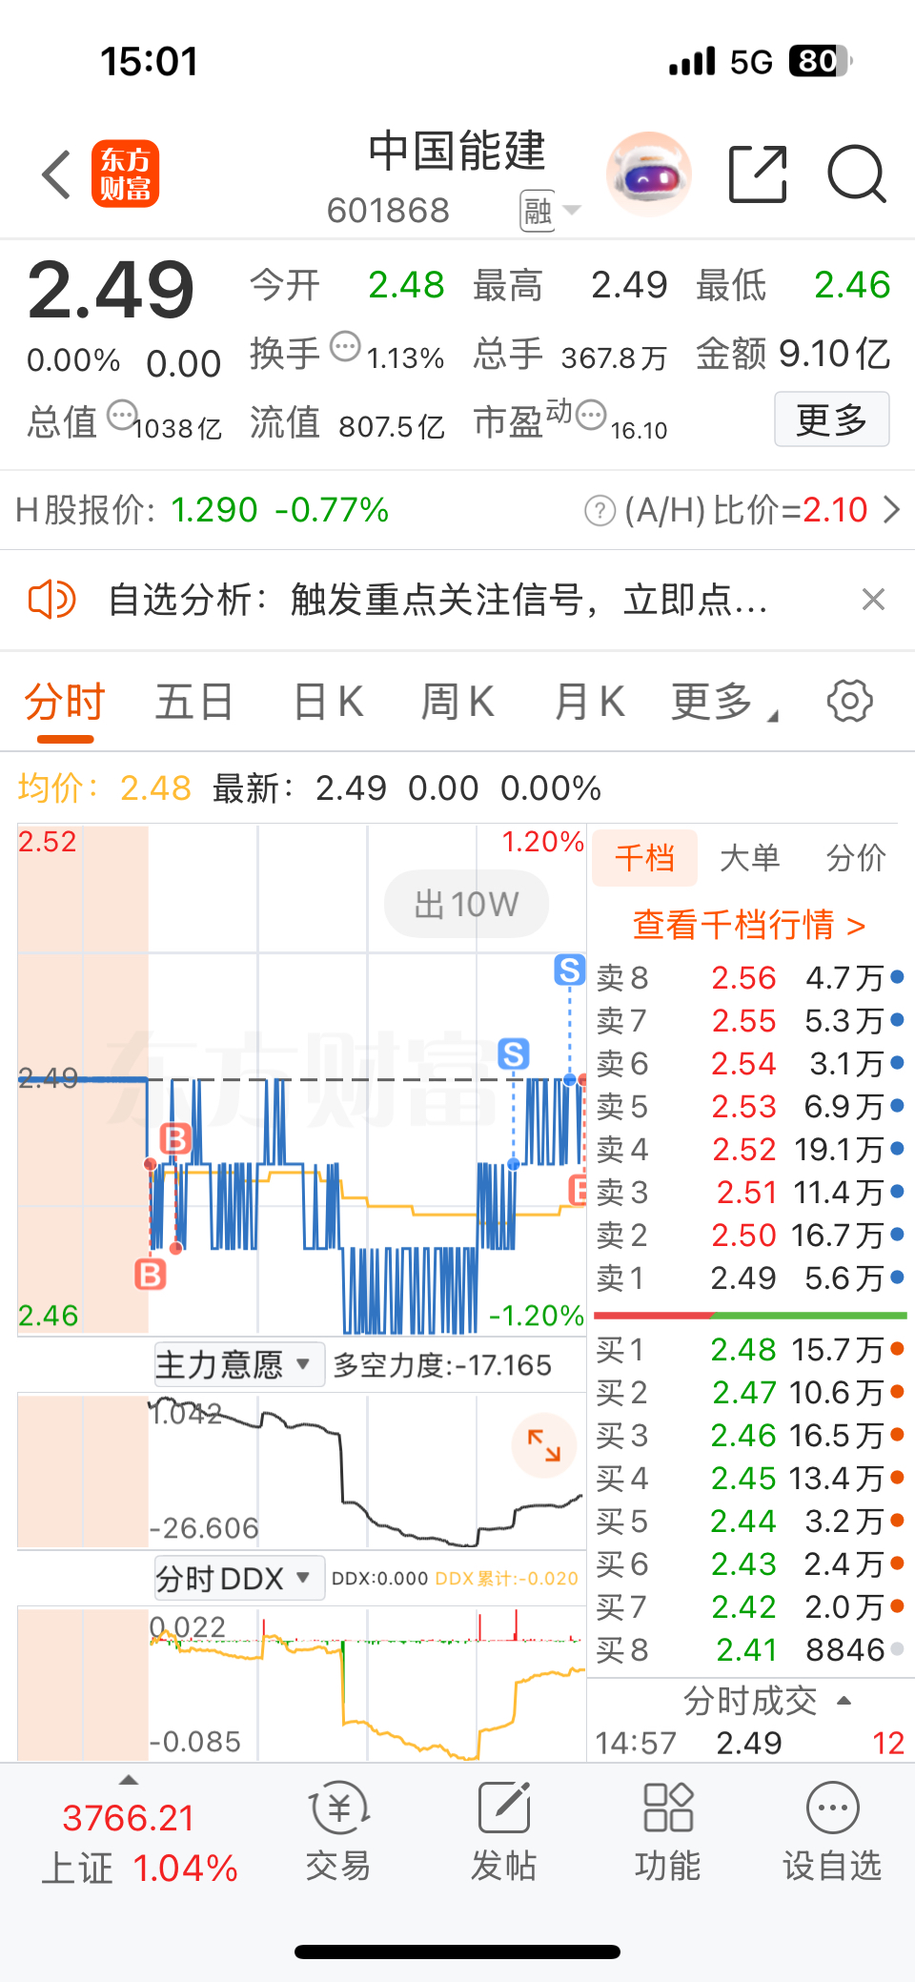Tap 买1 price 2.48 row
915x1982 pixels.
click(750, 1350)
